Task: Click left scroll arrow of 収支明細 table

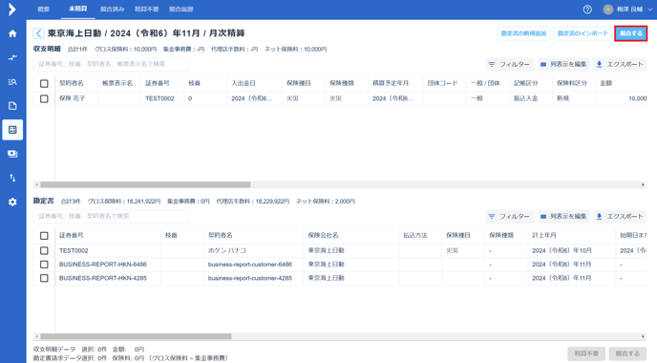Action: [37, 184]
